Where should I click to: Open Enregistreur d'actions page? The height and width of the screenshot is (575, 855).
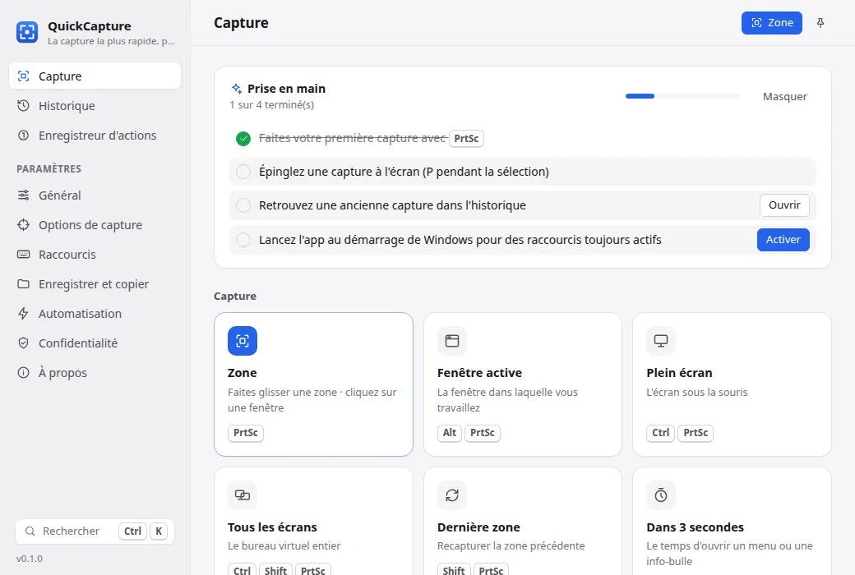point(95,136)
